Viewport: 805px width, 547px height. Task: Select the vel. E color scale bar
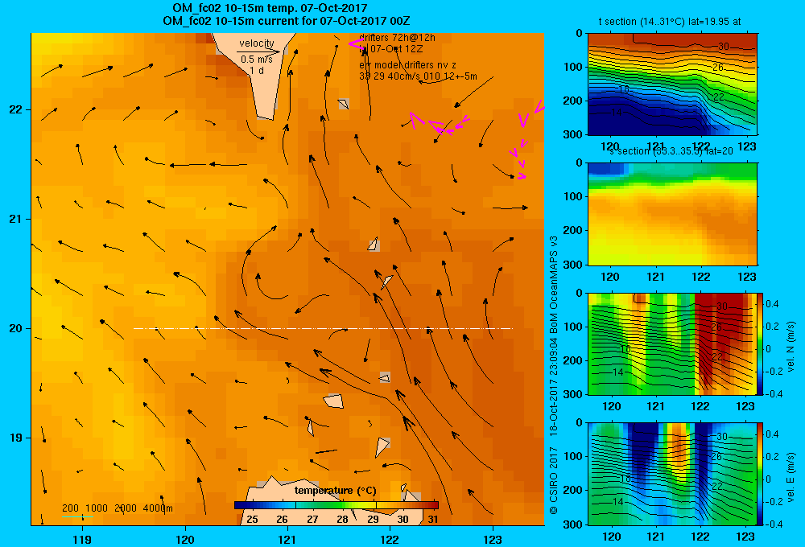click(761, 474)
